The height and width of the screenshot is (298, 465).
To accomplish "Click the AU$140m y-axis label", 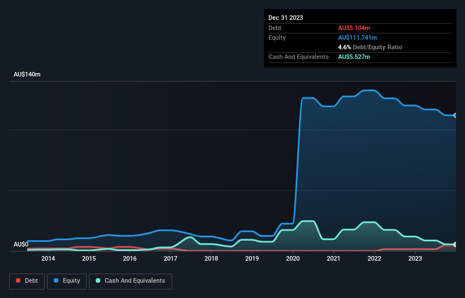I will (x=27, y=74).
